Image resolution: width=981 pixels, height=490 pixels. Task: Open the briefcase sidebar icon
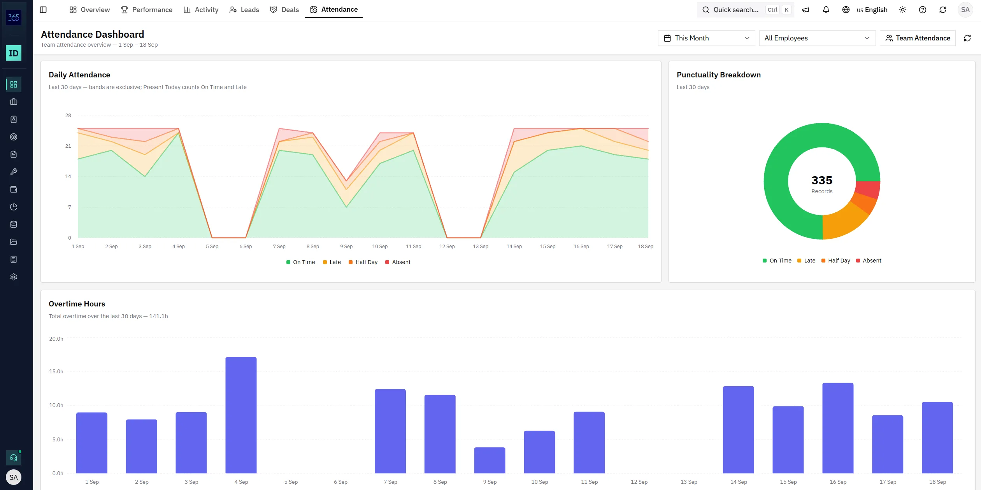coord(14,102)
